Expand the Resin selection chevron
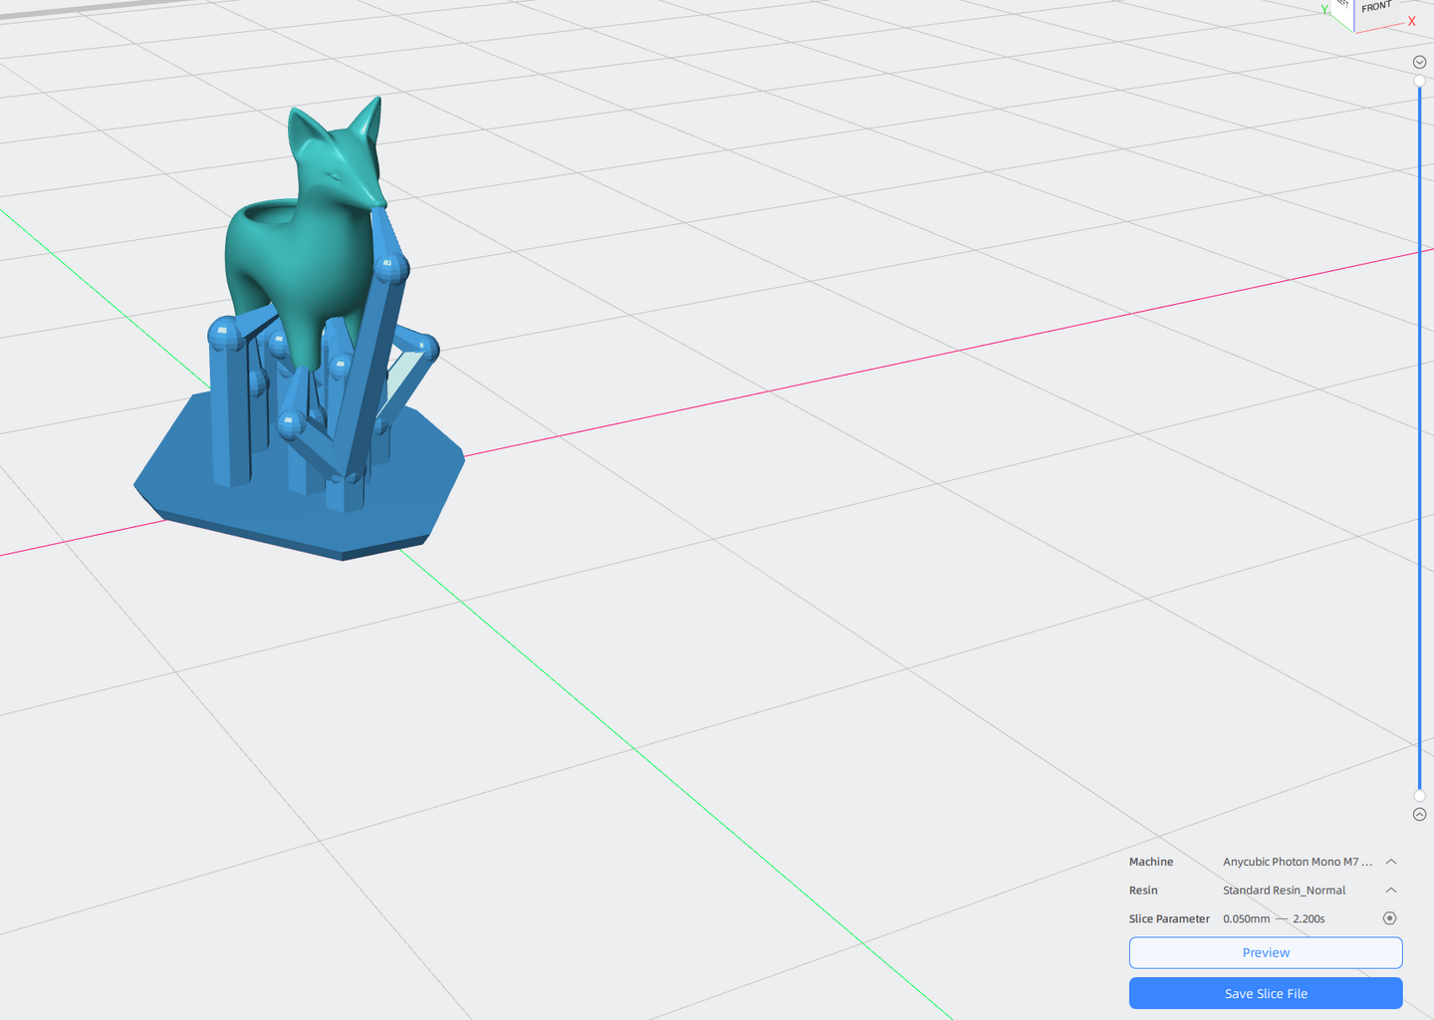Image resolution: width=1434 pixels, height=1020 pixels. pyautogui.click(x=1391, y=891)
